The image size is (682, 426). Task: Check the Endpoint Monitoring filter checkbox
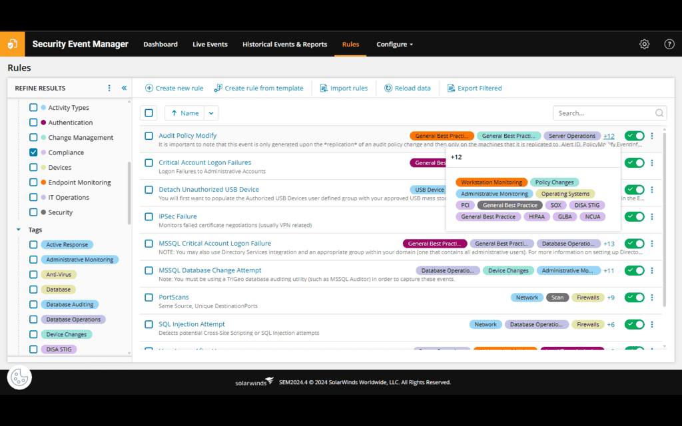[33, 182]
